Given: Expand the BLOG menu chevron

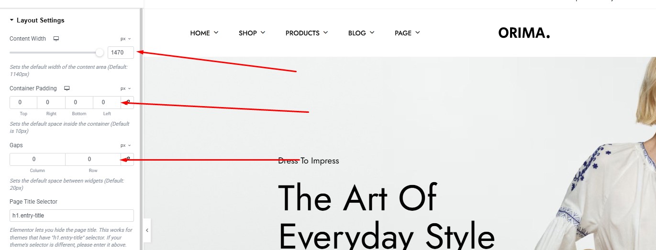Looking at the screenshot, I should click(372, 33).
